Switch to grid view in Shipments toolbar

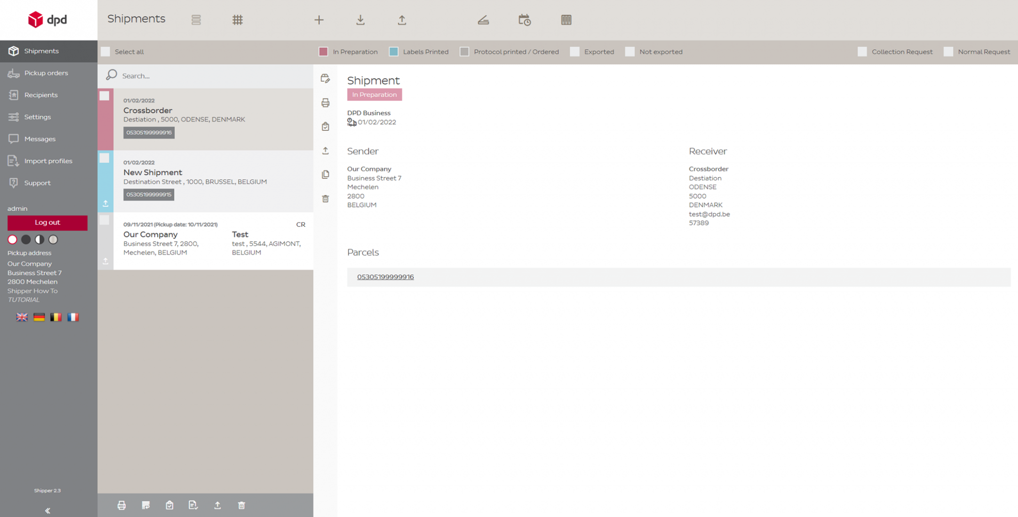click(x=238, y=20)
